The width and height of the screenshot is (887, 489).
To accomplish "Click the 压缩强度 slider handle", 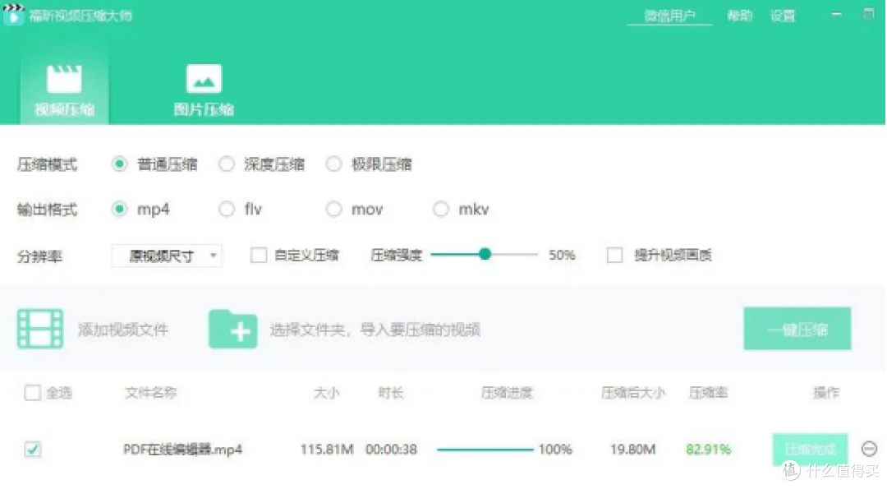I will 485,254.
